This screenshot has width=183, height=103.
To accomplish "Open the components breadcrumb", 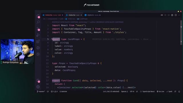I will tap(53, 19).
